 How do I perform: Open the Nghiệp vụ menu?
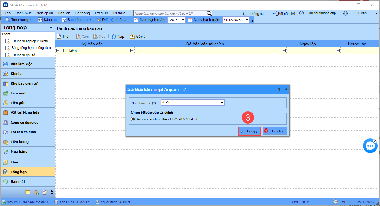click(44, 13)
